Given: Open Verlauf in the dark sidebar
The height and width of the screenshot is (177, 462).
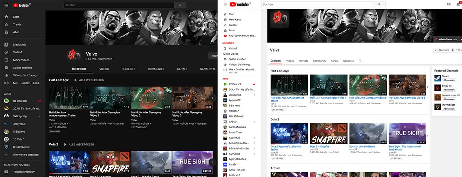Looking at the screenshot, I should (23, 52).
